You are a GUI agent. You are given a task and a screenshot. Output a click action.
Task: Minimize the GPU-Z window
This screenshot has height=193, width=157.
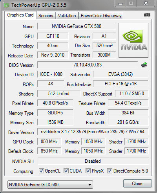pos(120,4)
